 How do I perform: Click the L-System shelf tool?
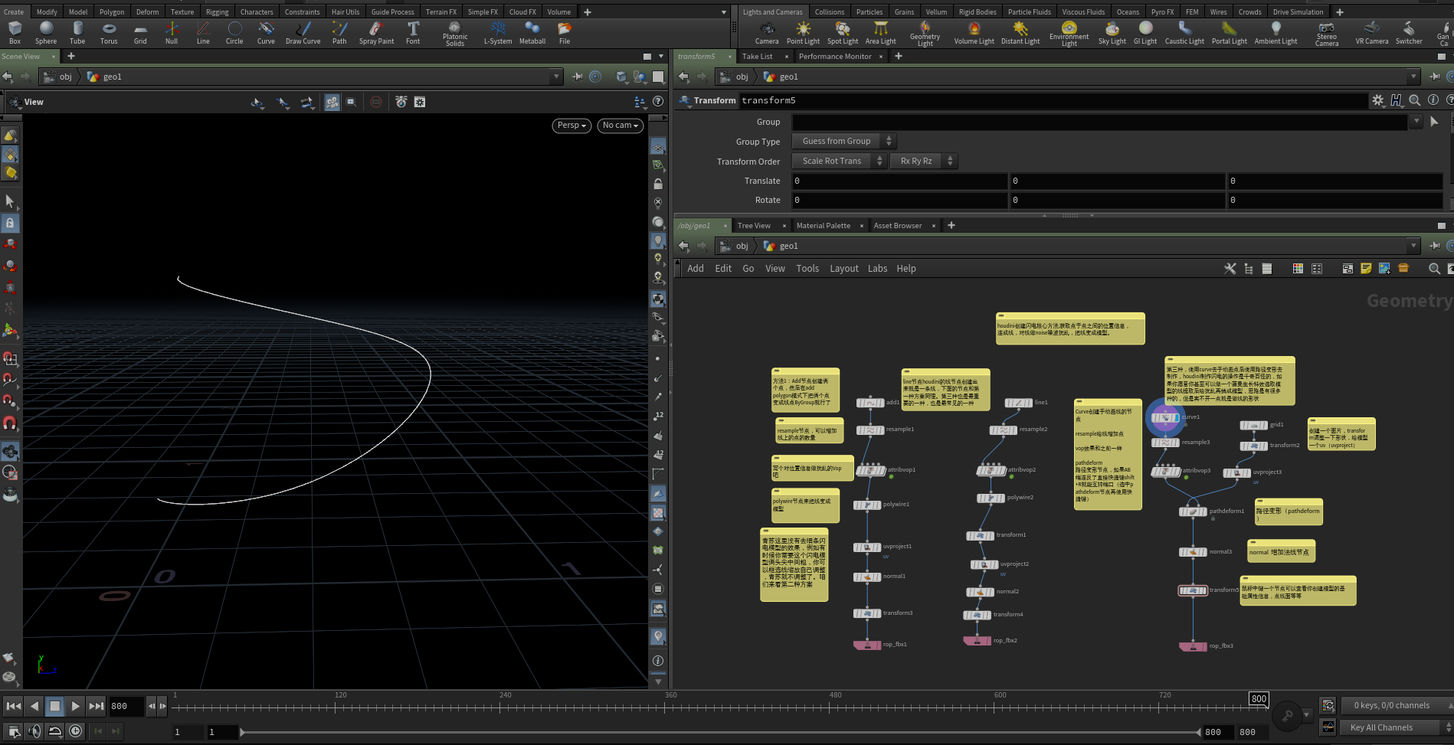coord(498,32)
